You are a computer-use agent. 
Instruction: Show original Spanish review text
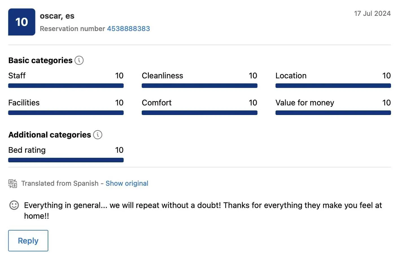[127, 183]
